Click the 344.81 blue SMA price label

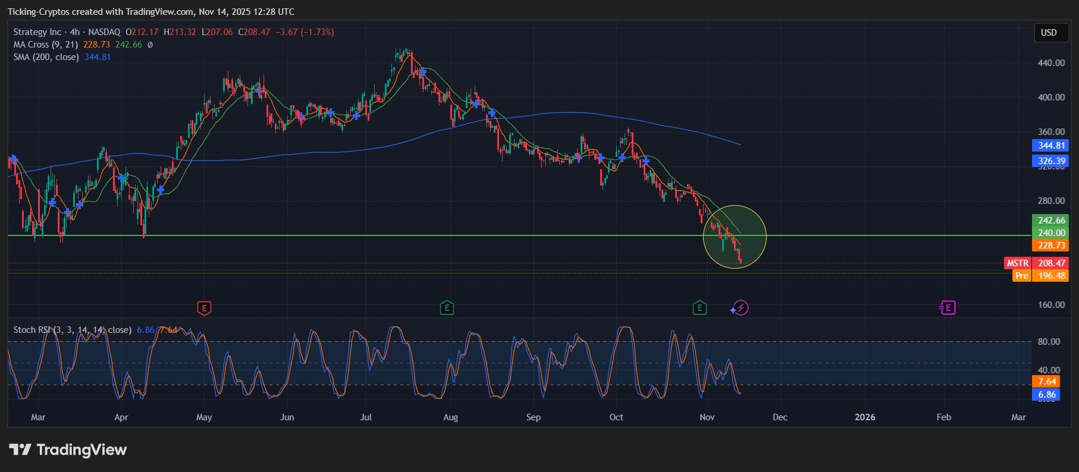1051,146
